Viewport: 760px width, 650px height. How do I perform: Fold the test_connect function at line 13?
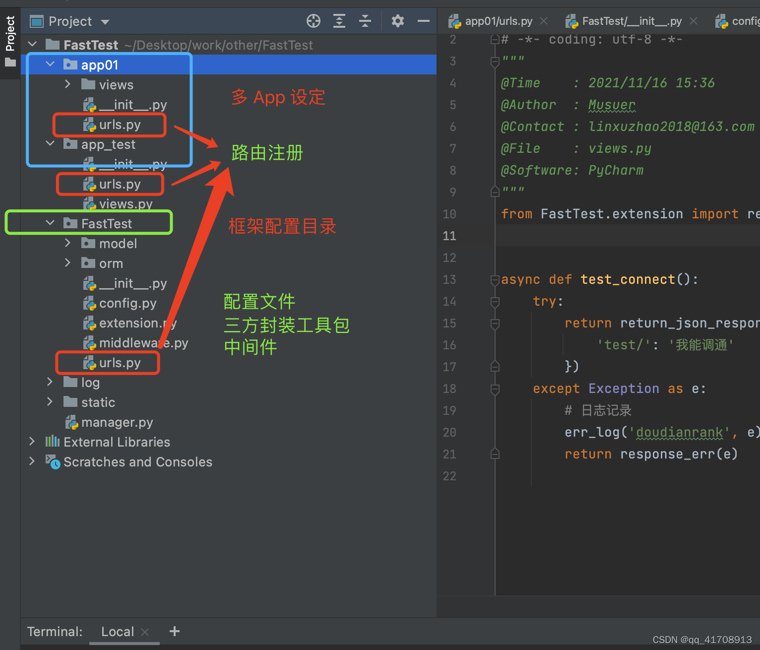pos(495,280)
